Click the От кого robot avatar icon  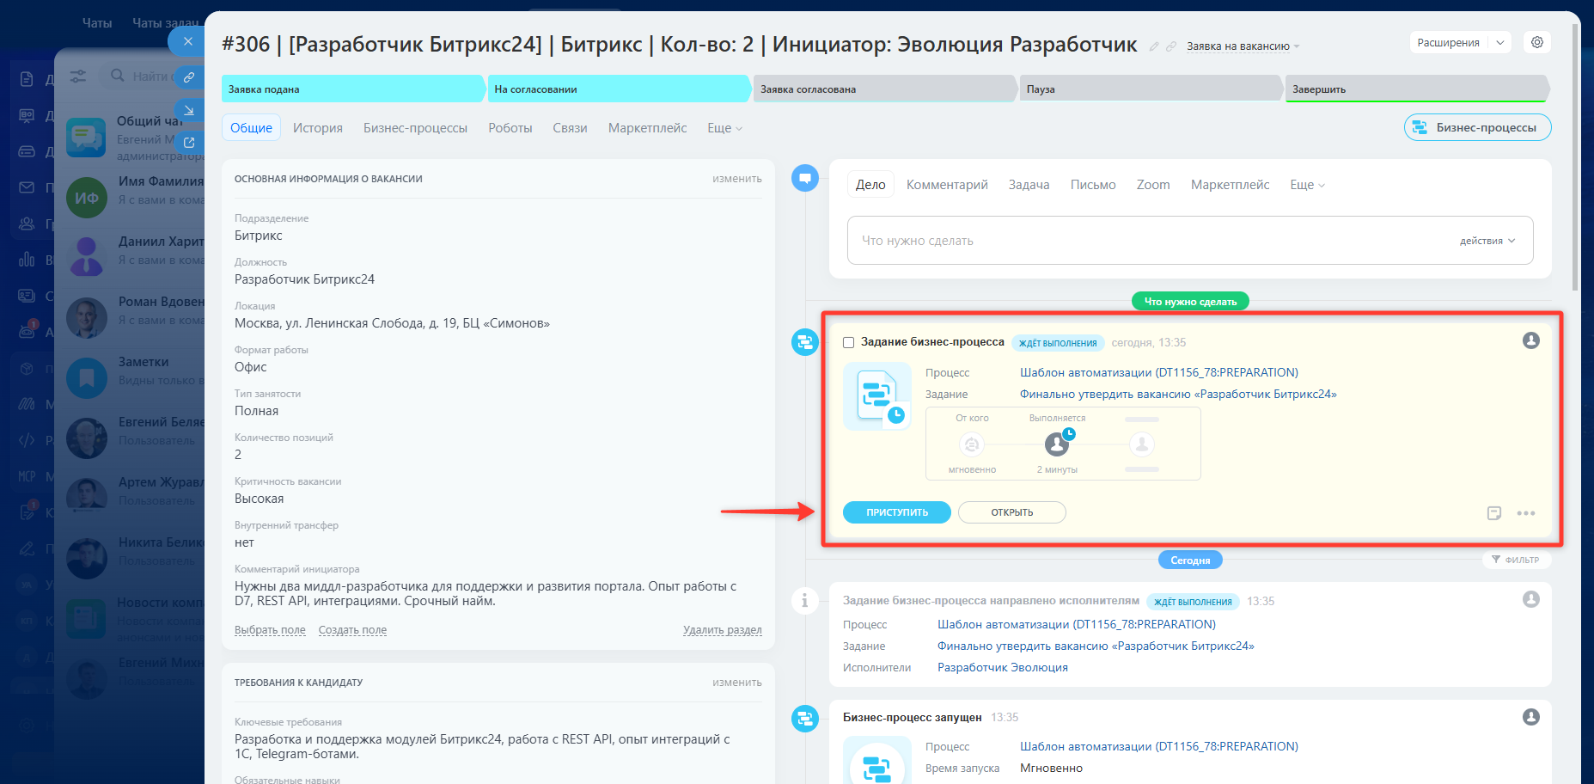click(x=972, y=444)
